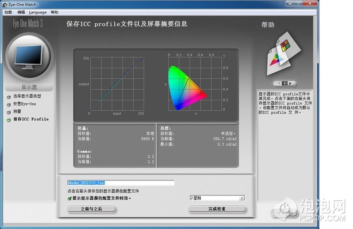Click the 未选定 luminance target value

(x=228, y=133)
